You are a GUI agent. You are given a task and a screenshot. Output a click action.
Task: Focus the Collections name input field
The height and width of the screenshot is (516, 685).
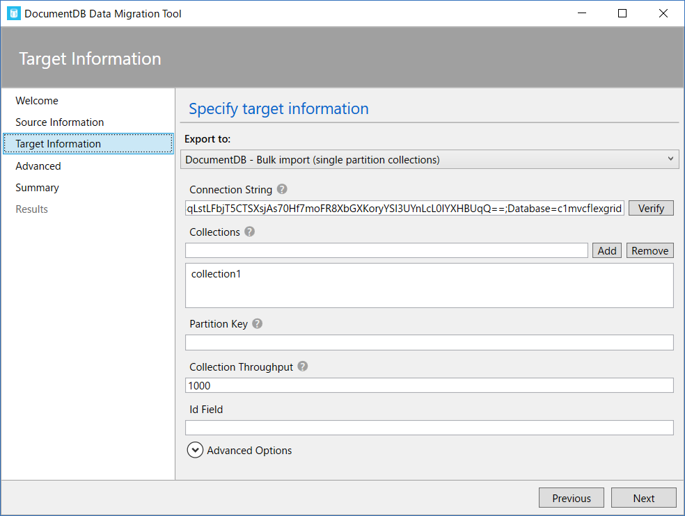(386, 250)
